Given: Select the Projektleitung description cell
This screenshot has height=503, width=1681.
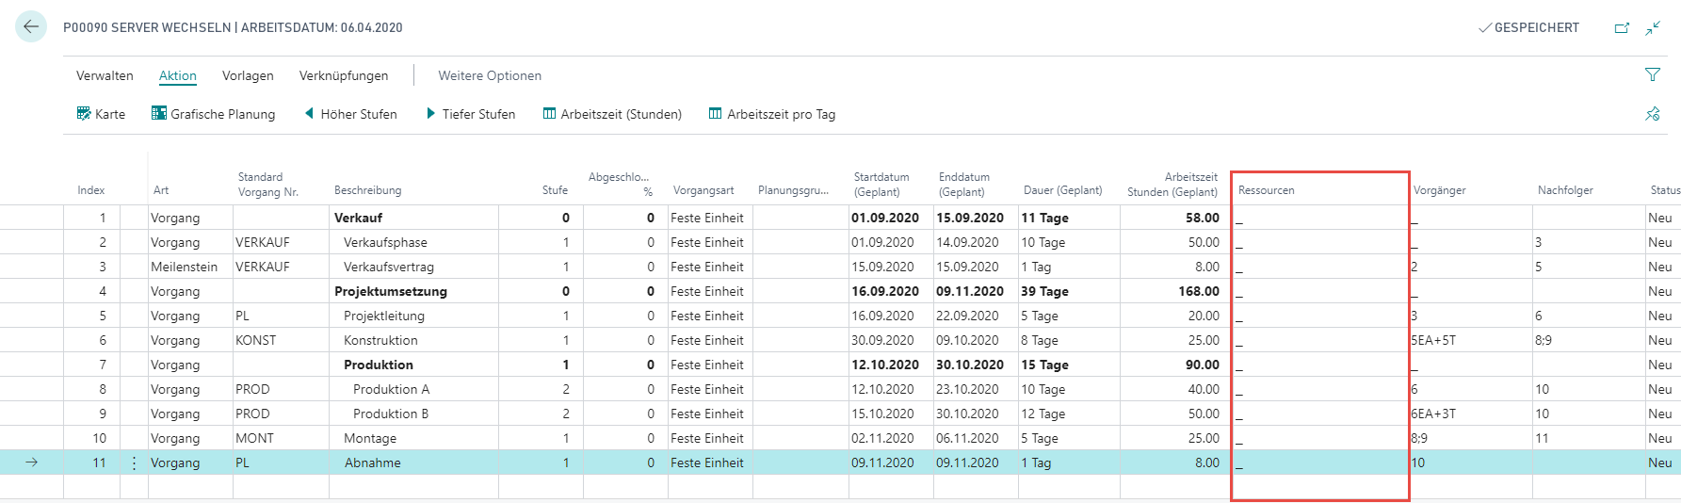Looking at the screenshot, I should click(x=413, y=316).
